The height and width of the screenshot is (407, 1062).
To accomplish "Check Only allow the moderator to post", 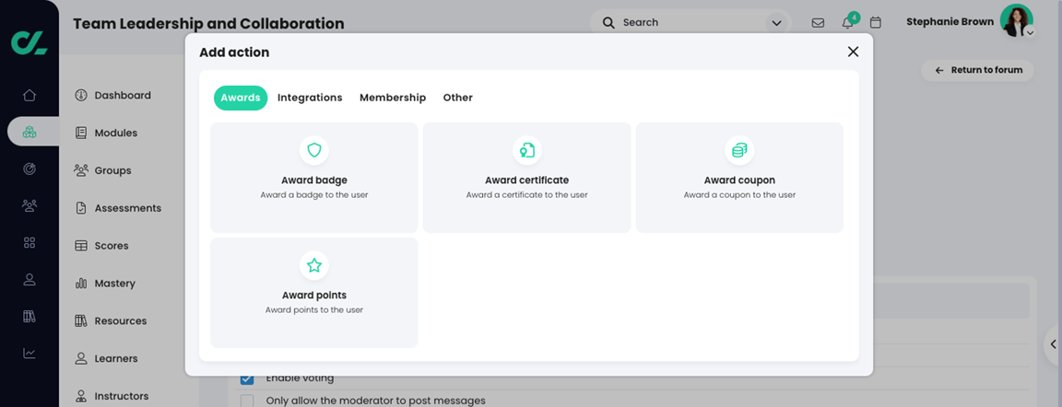I will pos(247,401).
